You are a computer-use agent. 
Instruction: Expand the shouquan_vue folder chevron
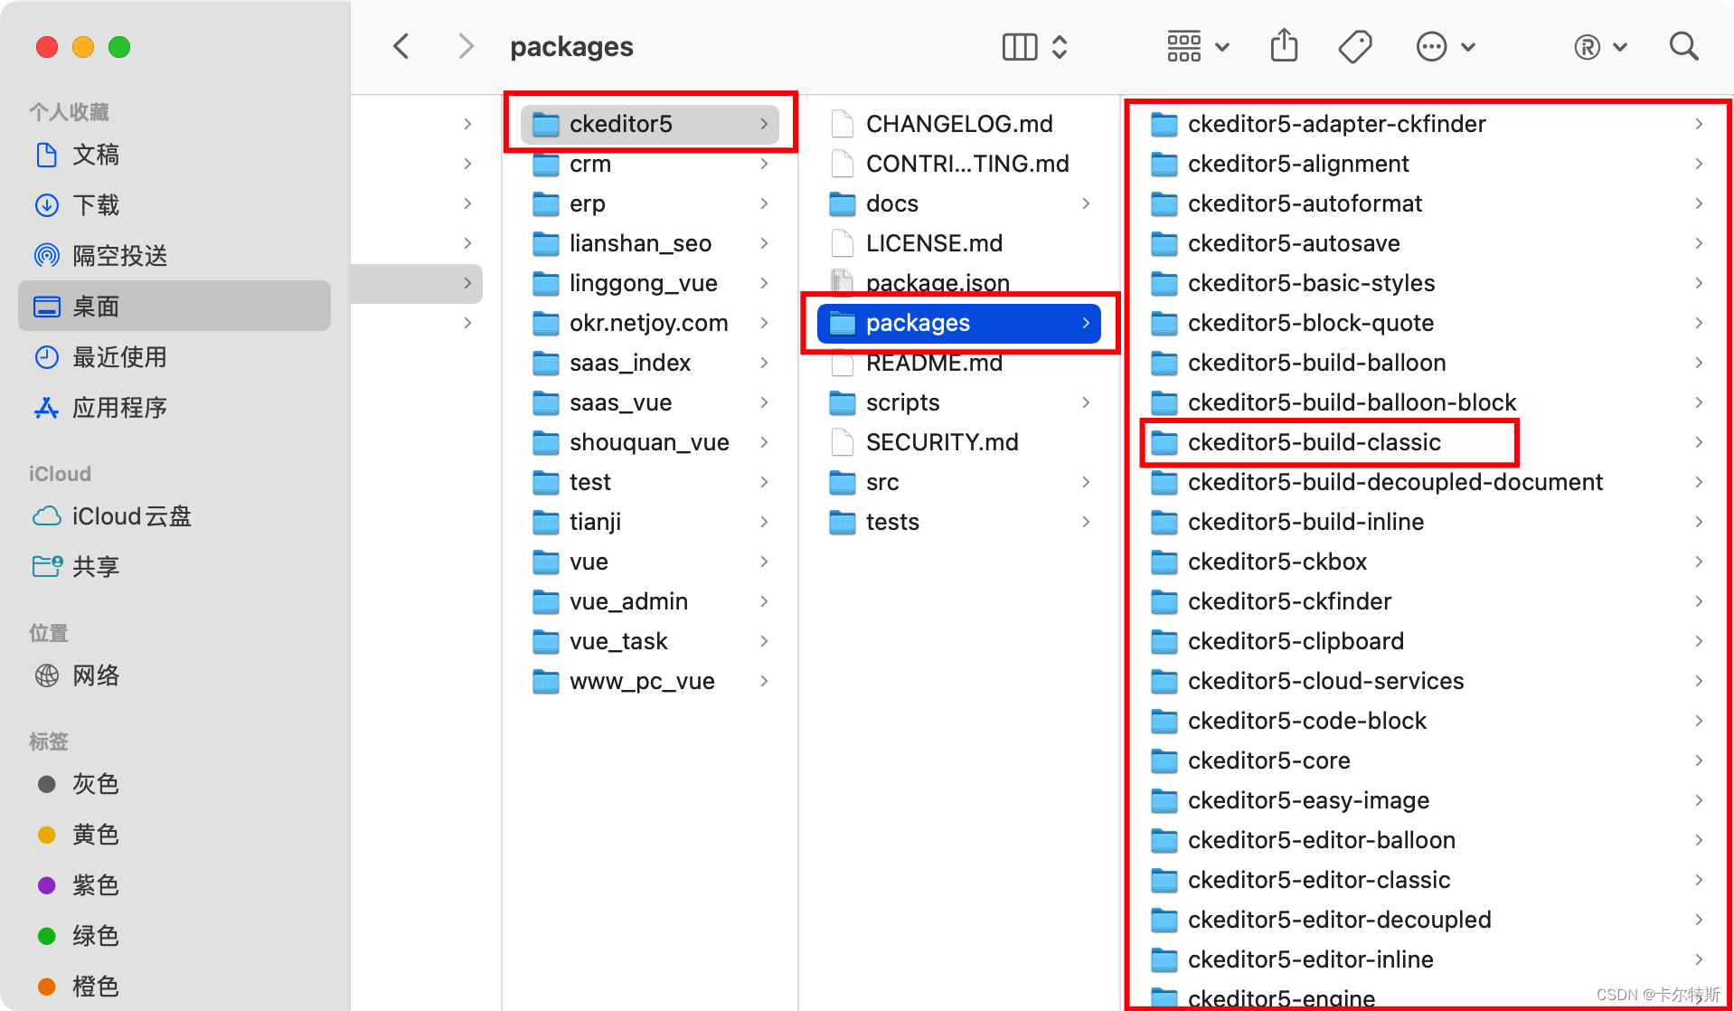click(764, 442)
